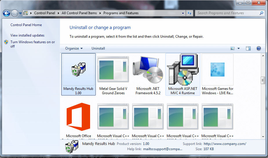The height and width of the screenshot is (158, 268).
Task: Click the scrollbar down arrow
Action: (x=263, y=137)
